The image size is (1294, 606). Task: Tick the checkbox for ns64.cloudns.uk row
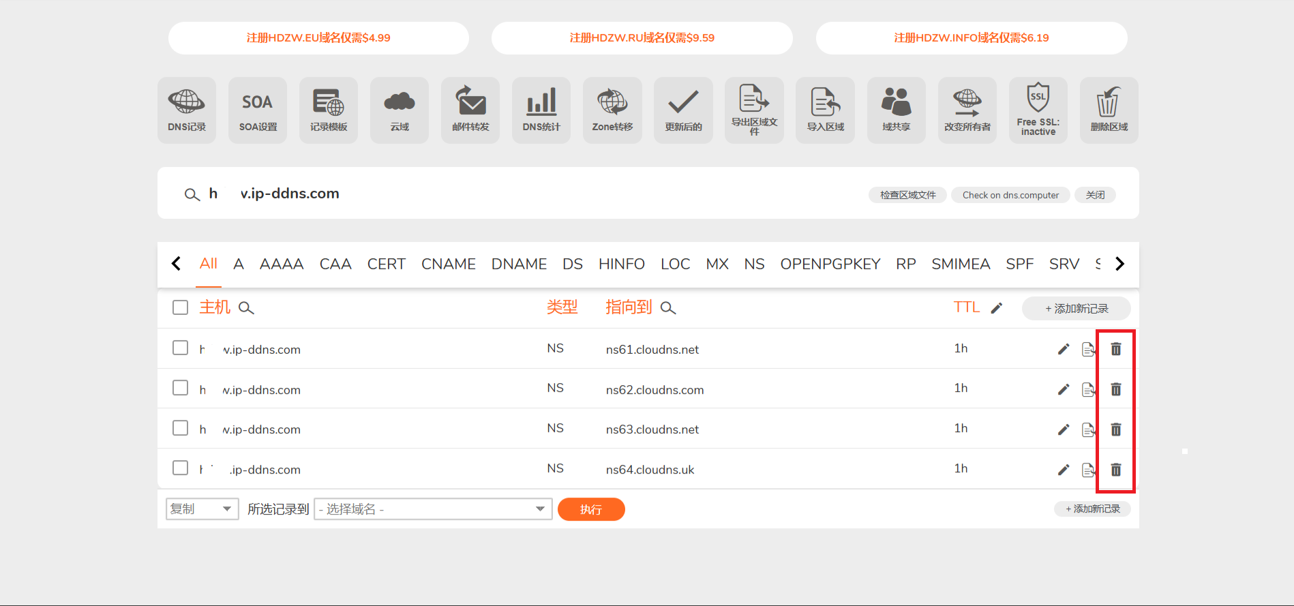coord(181,468)
